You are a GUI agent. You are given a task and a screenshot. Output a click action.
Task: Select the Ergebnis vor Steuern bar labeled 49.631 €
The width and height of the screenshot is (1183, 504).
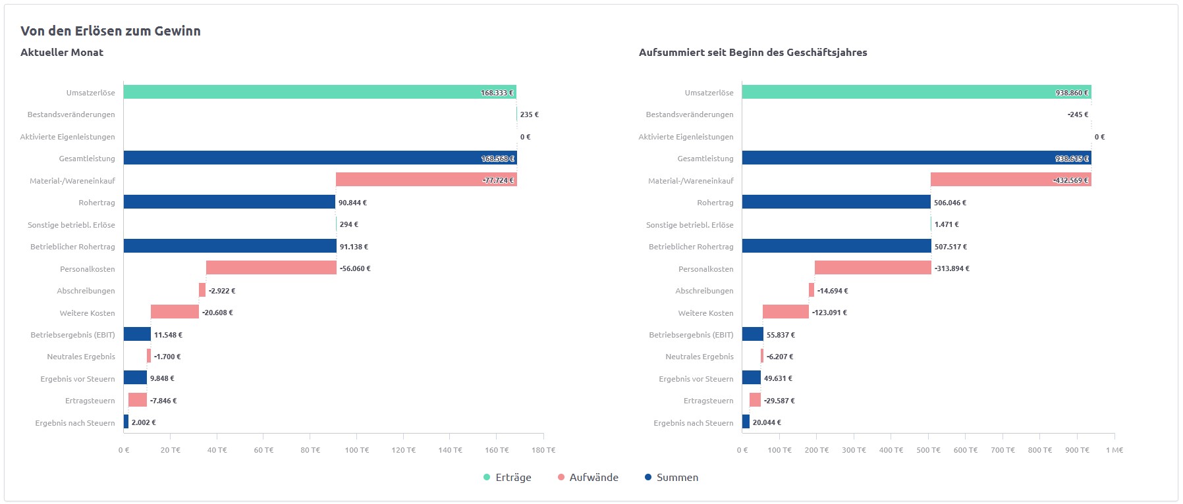(x=752, y=378)
